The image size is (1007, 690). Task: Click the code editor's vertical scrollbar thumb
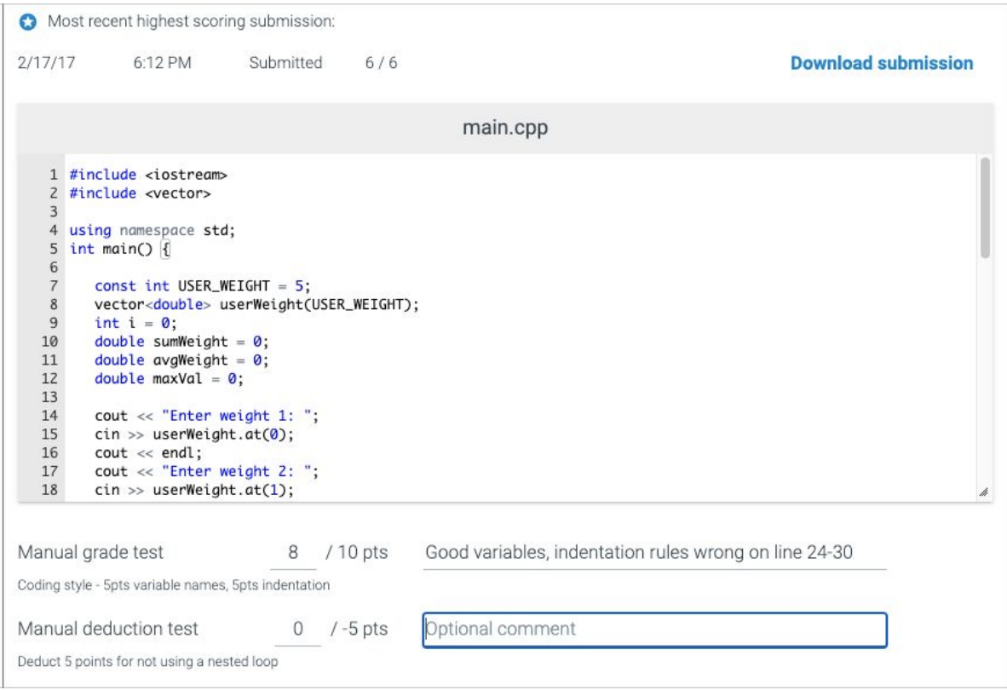[x=985, y=207]
